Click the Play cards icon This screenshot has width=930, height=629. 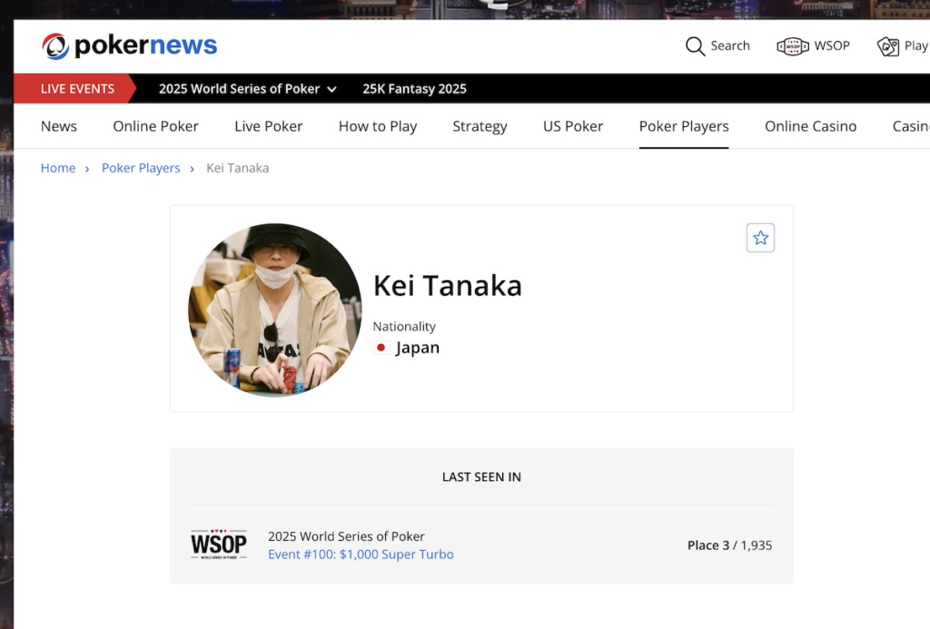coord(888,46)
